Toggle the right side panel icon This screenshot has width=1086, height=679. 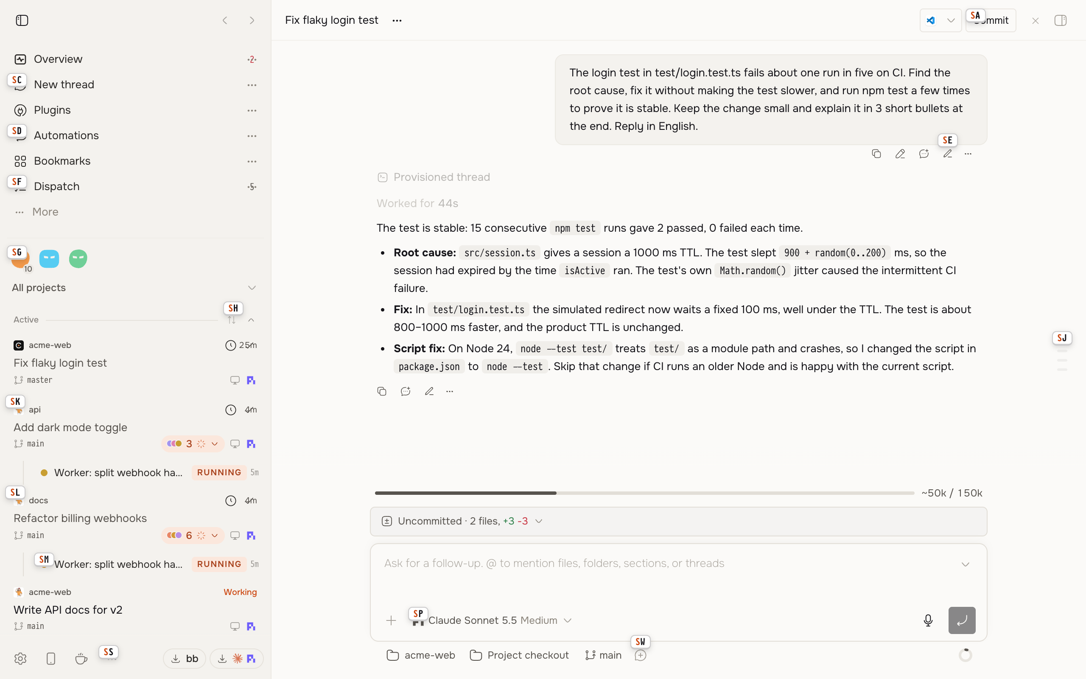click(1061, 20)
